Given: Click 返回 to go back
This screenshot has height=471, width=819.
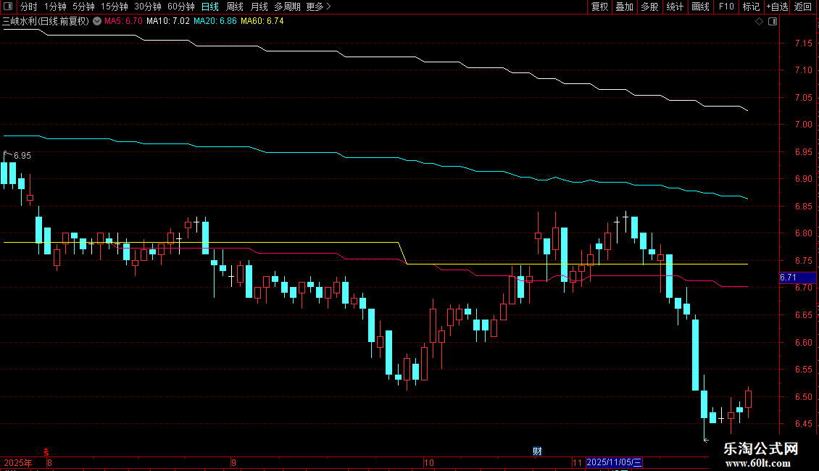Looking at the screenshot, I should coord(803,7).
